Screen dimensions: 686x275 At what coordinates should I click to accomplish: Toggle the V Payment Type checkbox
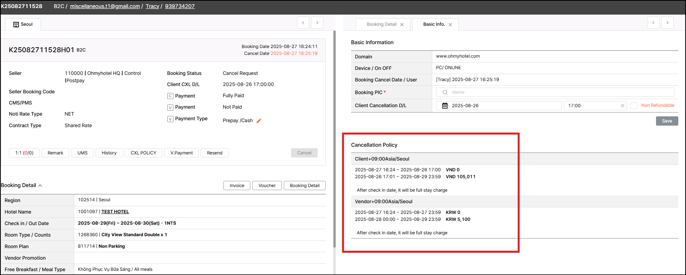(x=170, y=119)
